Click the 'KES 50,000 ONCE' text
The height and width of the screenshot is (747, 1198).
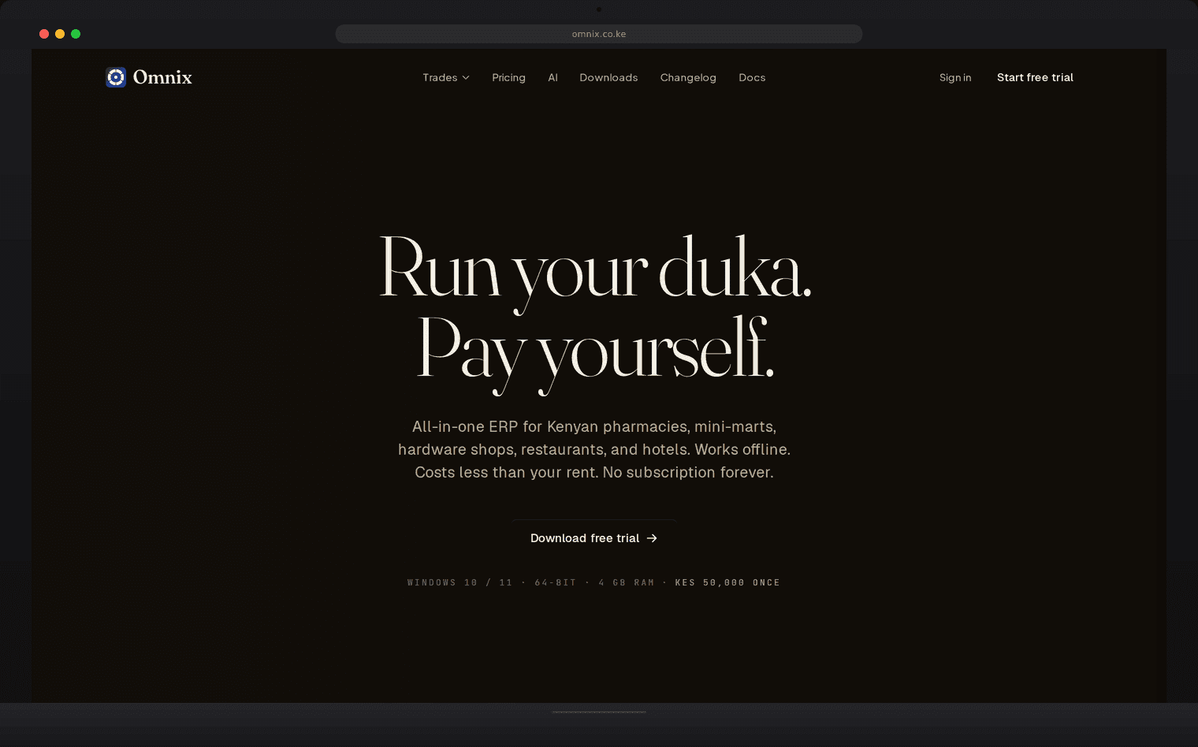pos(727,583)
